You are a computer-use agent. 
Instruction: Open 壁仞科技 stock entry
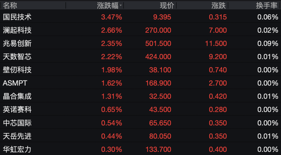[140, 70]
